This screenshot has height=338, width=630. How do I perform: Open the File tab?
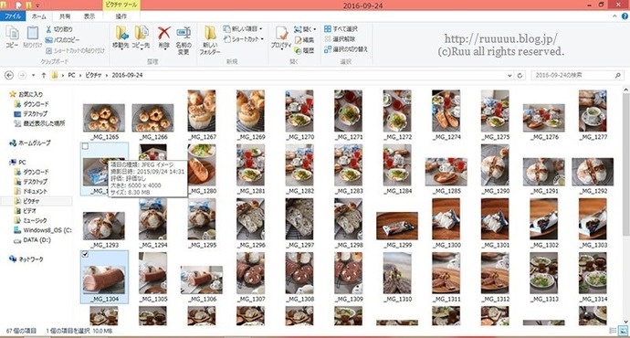pyautogui.click(x=13, y=16)
